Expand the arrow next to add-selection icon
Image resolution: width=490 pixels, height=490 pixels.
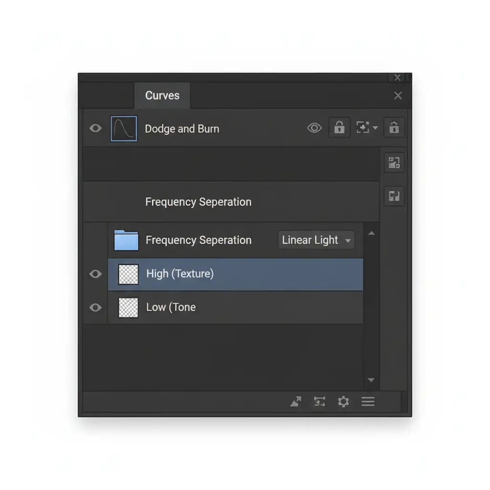375,128
